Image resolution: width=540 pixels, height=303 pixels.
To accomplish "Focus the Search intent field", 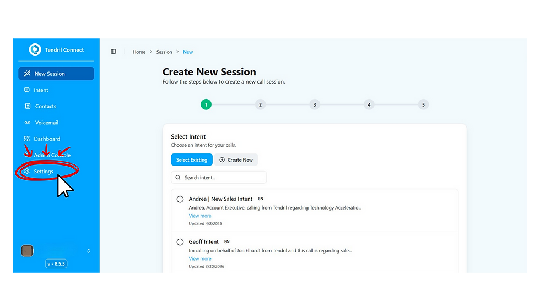I will [x=219, y=178].
